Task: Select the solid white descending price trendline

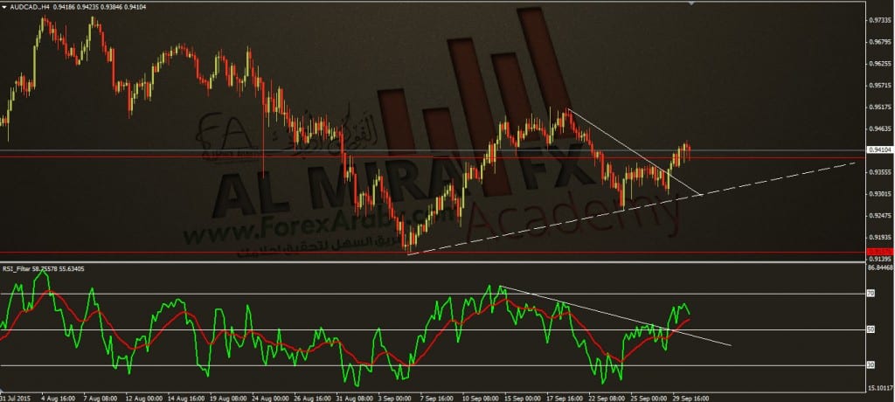Action: click(635, 152)
